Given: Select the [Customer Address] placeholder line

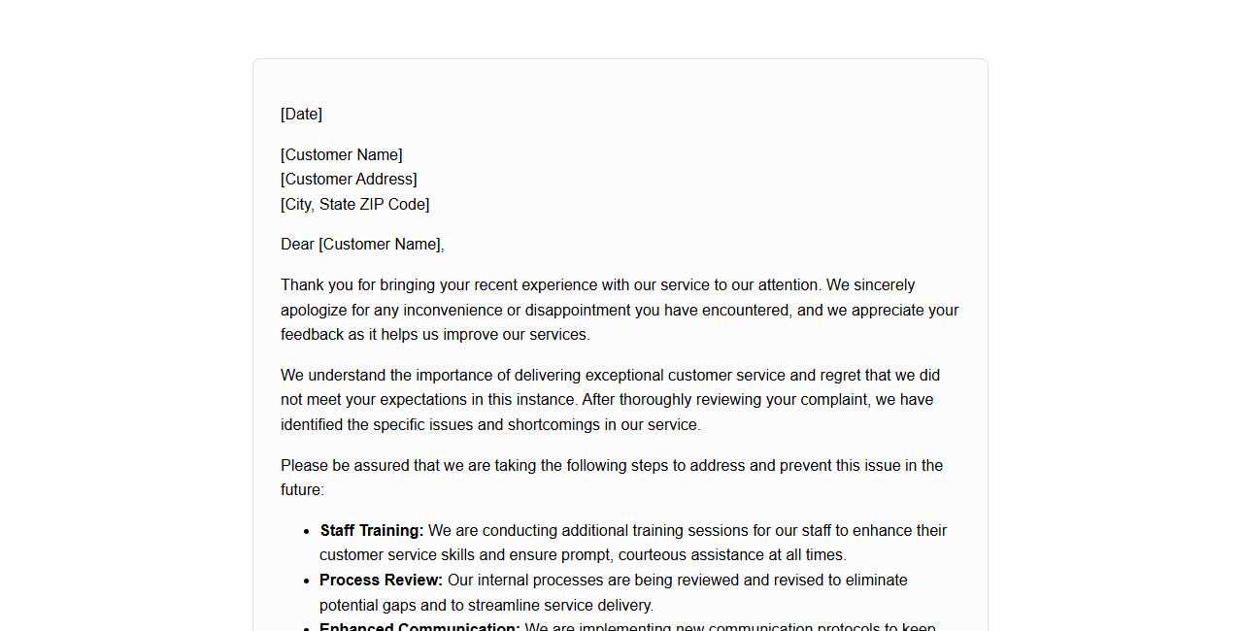Looking at the screenshot, I should tap(349, 180).
